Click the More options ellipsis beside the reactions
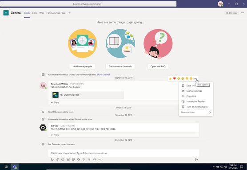247x170 pixels. point(196,78)
